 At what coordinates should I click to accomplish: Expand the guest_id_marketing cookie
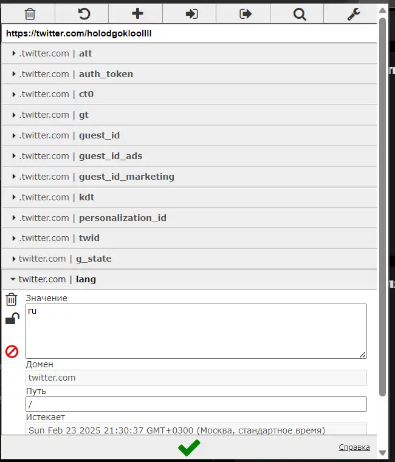click(x=189, y=177)
